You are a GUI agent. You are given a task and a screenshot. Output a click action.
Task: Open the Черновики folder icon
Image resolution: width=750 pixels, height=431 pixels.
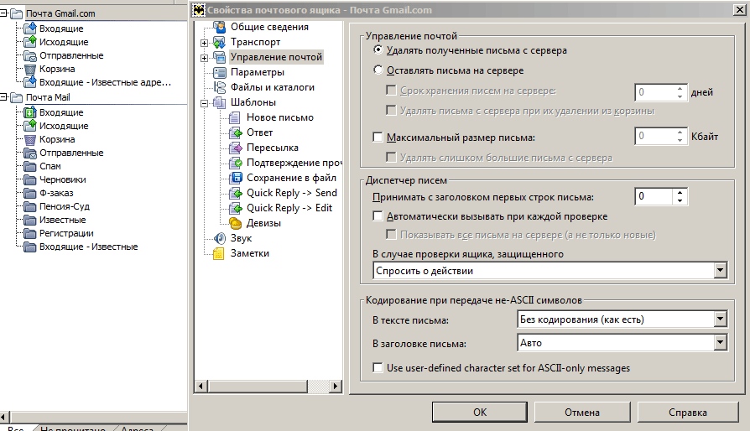[x=29, y=179]
